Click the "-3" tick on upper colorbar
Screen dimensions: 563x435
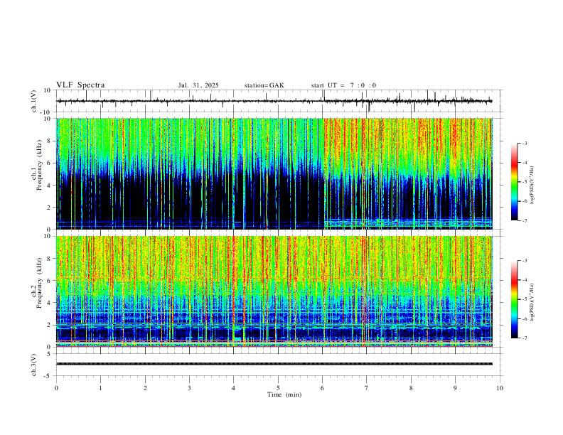click(x=525, y=143)
